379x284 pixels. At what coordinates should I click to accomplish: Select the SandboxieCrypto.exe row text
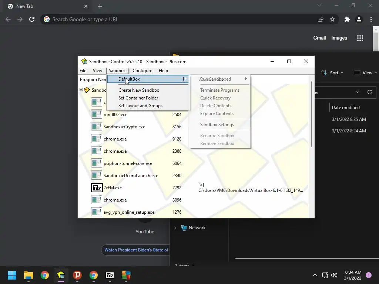124,127
